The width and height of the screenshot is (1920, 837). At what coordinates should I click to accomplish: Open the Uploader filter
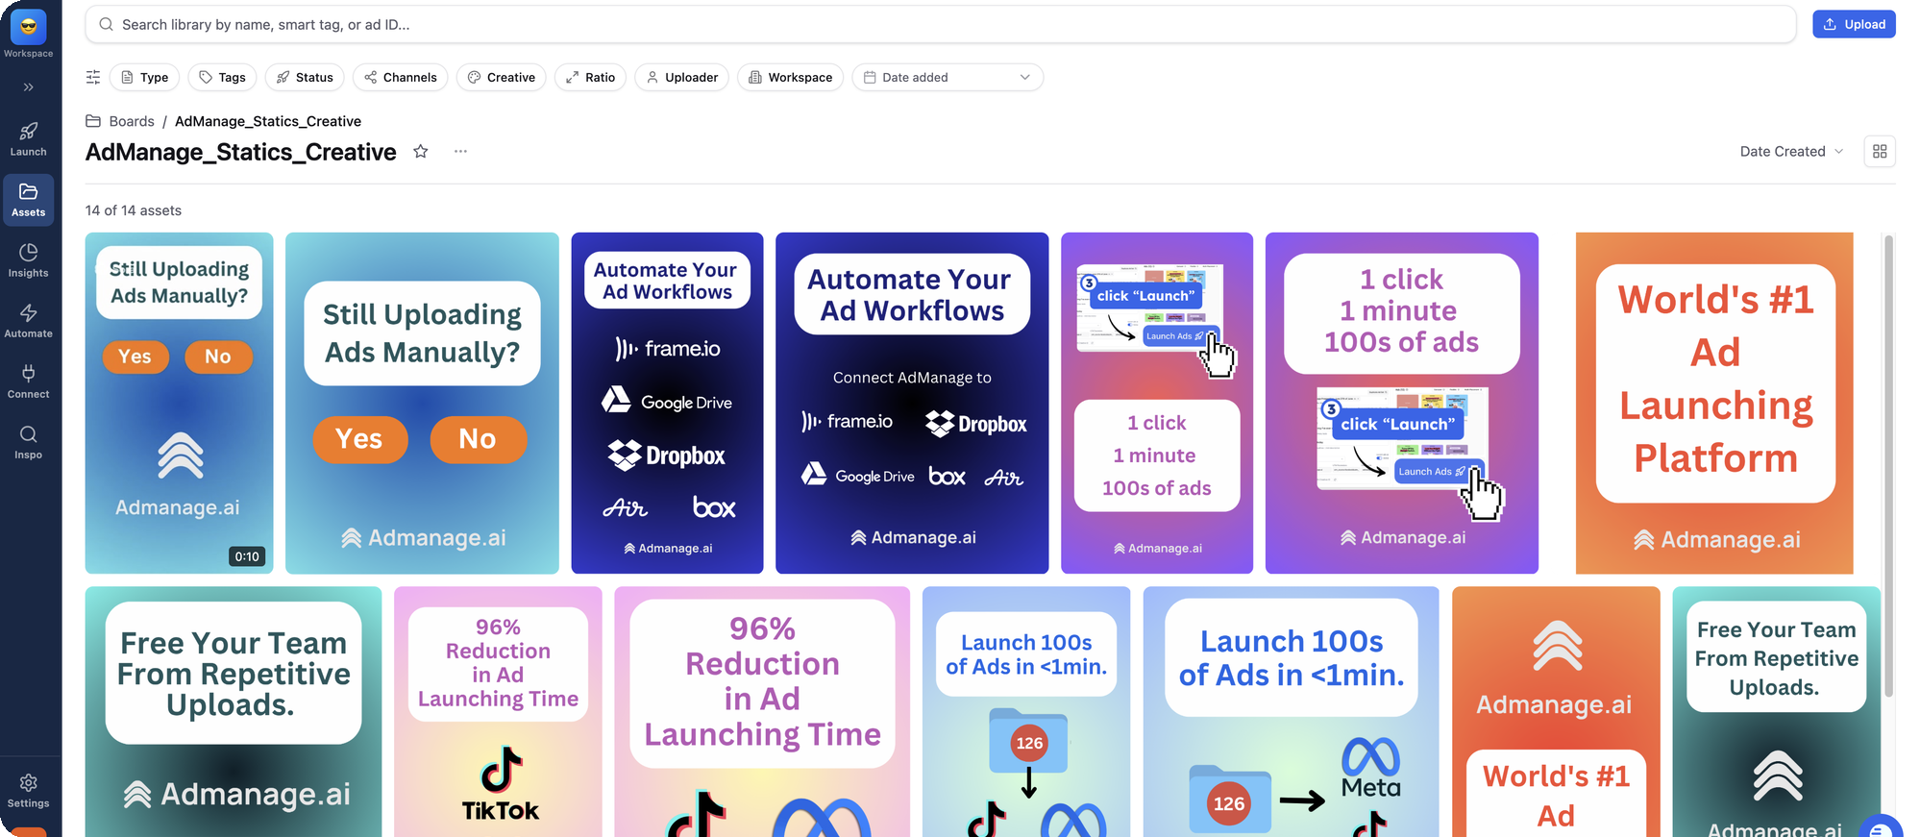682,77
